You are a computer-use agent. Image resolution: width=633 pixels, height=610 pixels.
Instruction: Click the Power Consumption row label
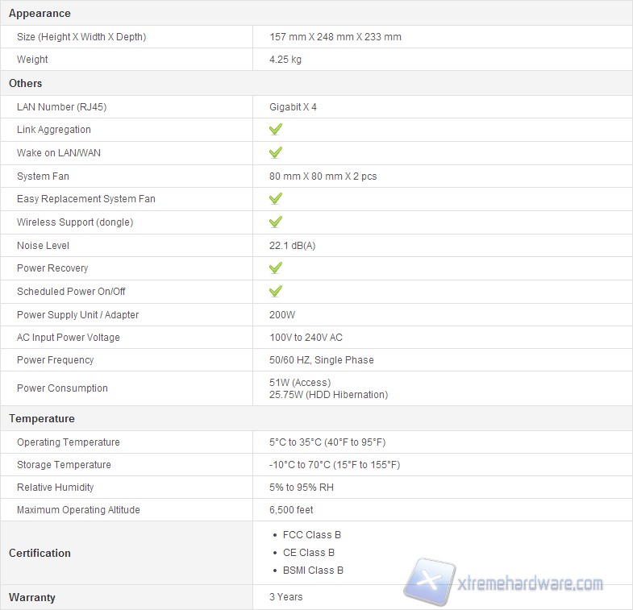pos(62,388)
